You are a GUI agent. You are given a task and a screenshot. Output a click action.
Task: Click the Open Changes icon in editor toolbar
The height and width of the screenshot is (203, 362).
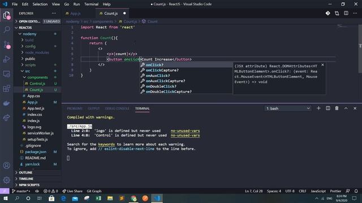point(337,14)
